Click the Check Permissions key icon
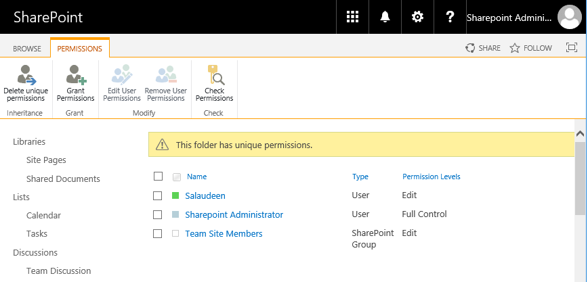 pyautogui.click(x=215, y=75)
